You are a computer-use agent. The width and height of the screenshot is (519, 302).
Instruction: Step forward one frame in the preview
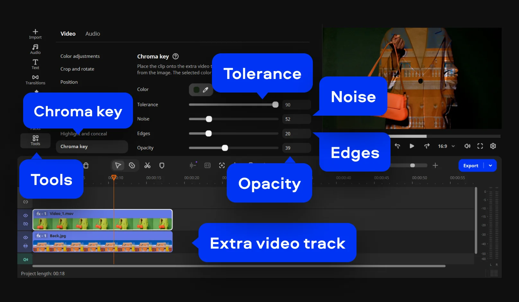coord(427,146)
